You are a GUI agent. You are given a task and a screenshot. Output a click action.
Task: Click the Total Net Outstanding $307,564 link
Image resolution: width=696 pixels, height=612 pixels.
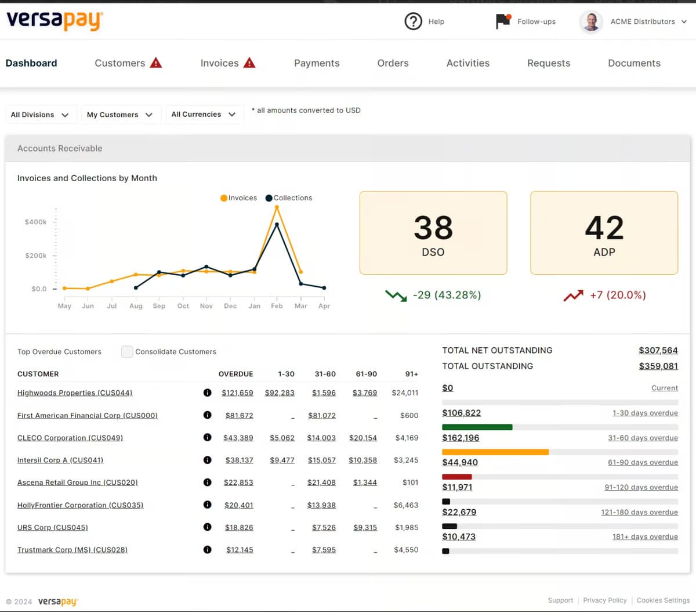coord(658,350)
